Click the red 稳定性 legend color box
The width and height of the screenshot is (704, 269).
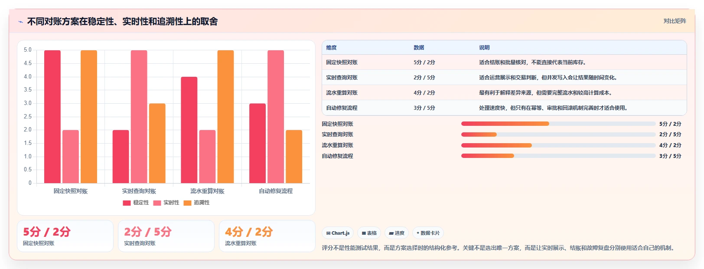click(x=127, y=203)
